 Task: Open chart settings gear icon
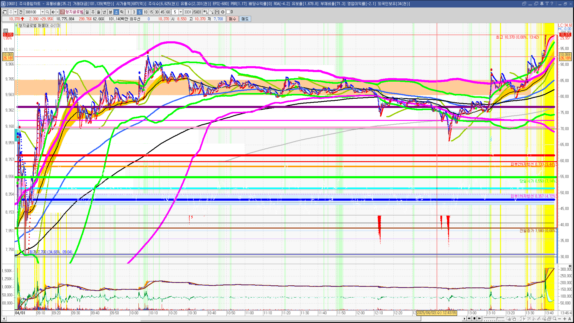tap(223, 12)
